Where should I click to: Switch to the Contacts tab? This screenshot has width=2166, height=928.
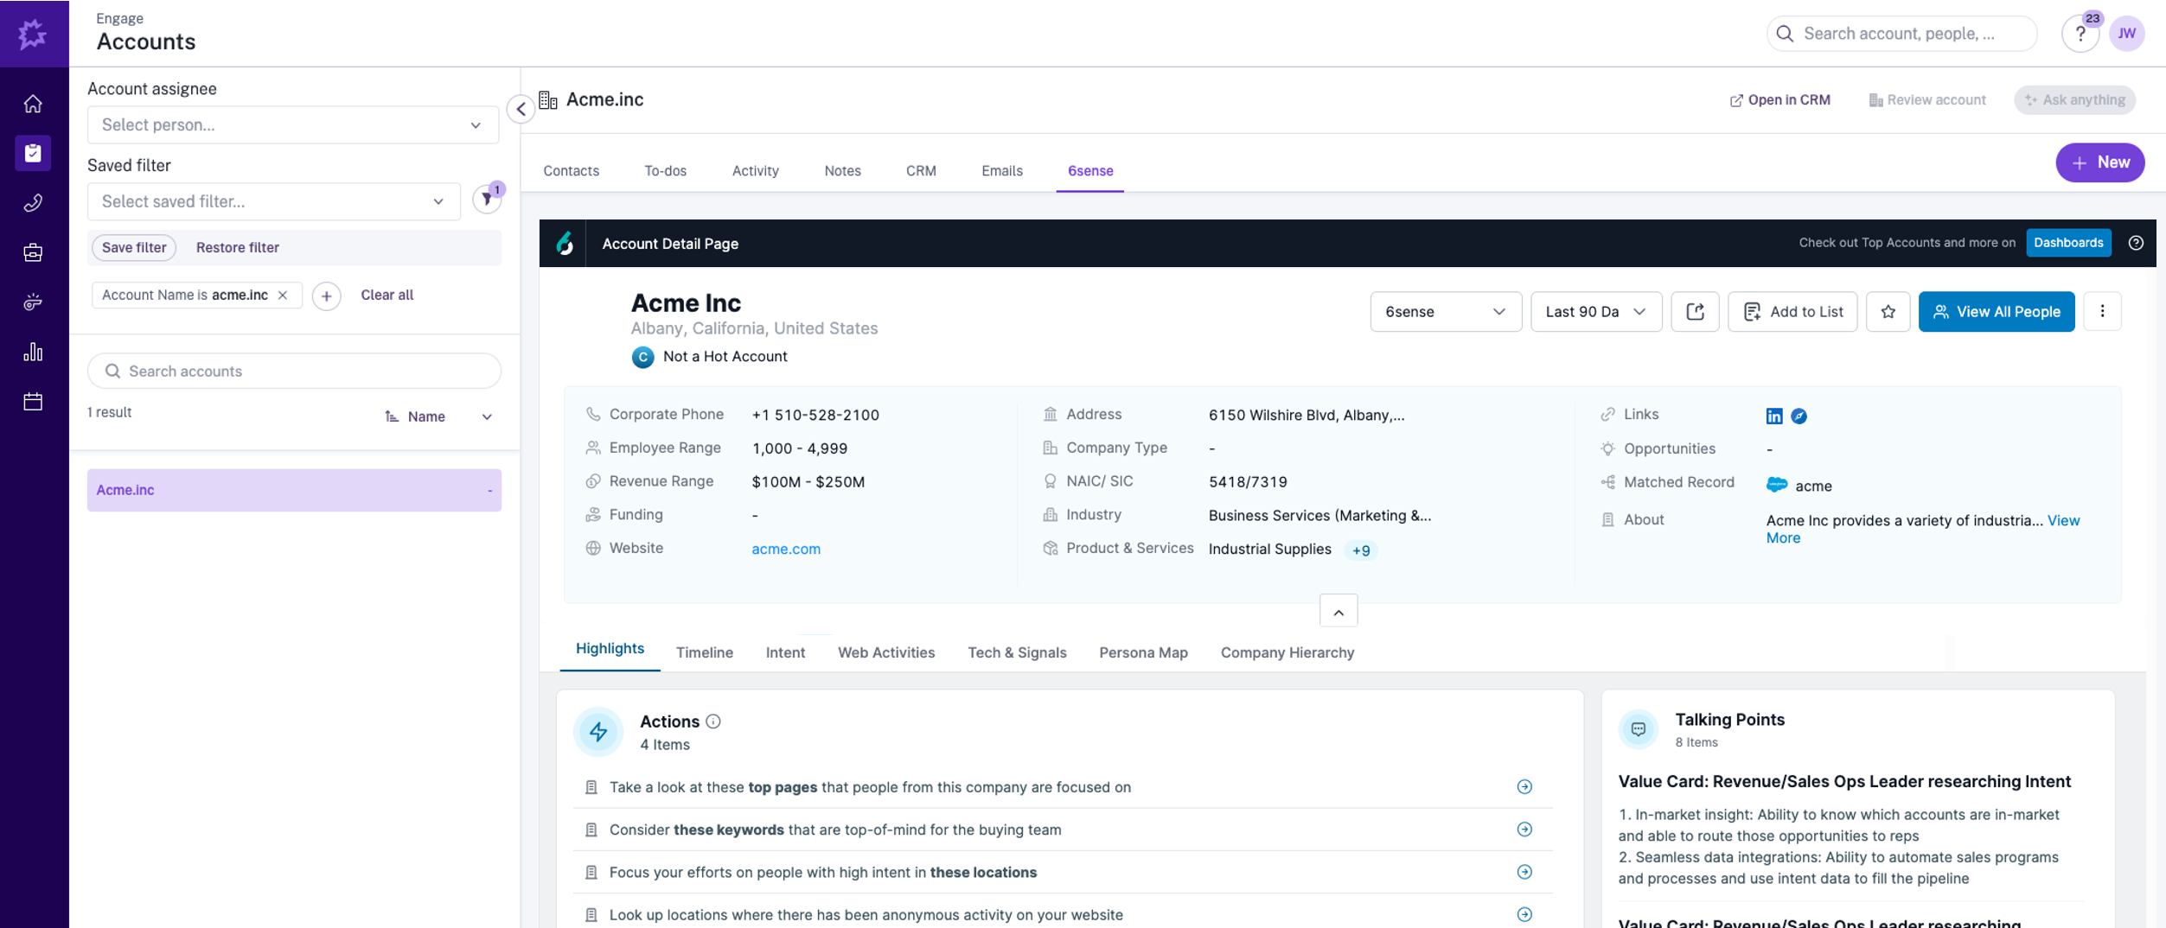coord(571,171)
